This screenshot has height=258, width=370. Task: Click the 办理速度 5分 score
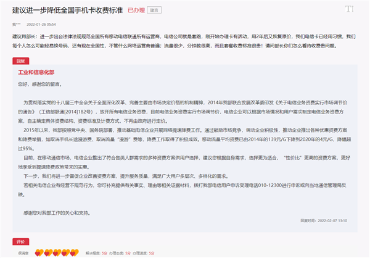(144, 253)
